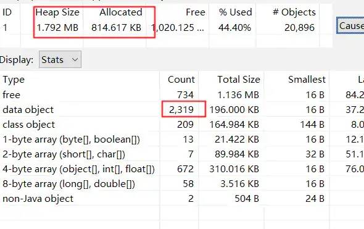Select the 1-byte array (byte[], boolean[]) row
This screenshot has width=364, height=229.
pyautogui.click(x=182, y=139)
